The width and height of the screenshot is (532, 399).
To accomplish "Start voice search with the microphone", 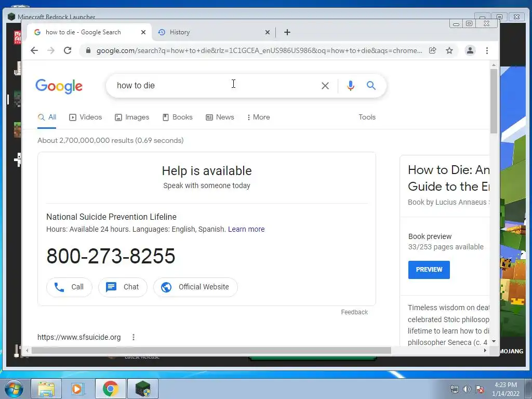I will coord(351,86).
